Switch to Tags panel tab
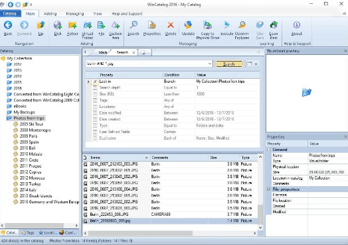Viewport: 348px width, 245px height. click(x=28, y=232)
